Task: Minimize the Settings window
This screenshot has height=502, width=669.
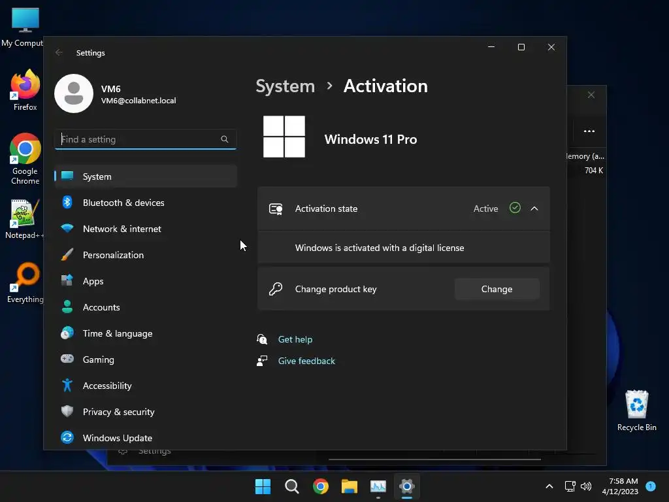Action: pos(491,47)
